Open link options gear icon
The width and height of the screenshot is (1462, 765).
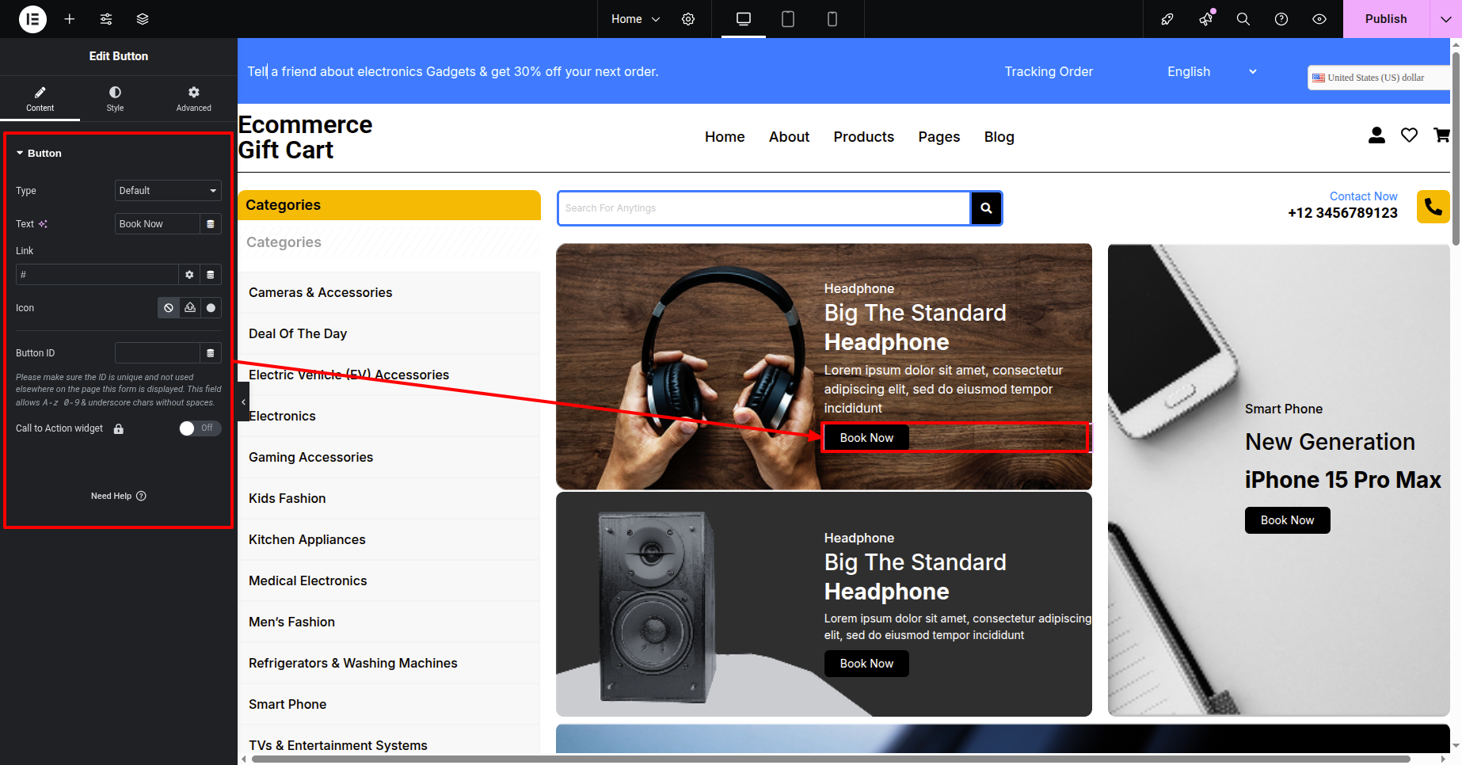coord(189,275)
